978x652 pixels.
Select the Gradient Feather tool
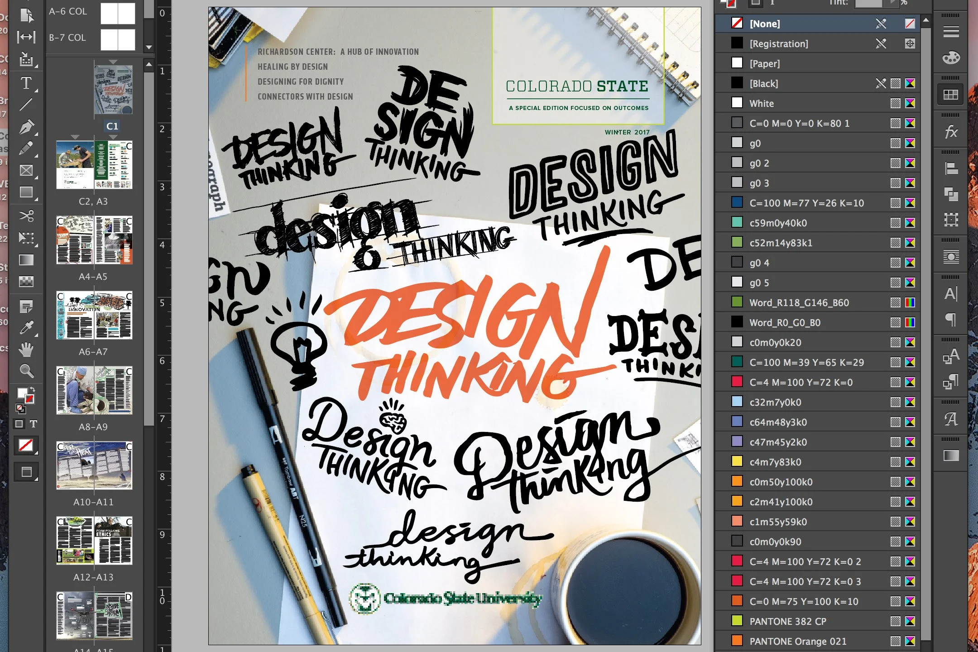coord(26,282)
